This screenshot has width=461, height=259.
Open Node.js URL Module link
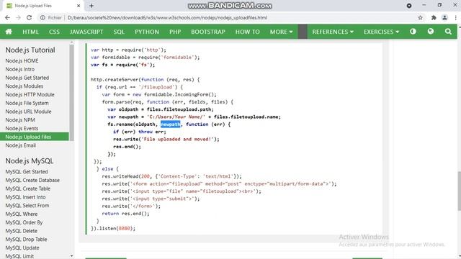click(x=28, y=112)
